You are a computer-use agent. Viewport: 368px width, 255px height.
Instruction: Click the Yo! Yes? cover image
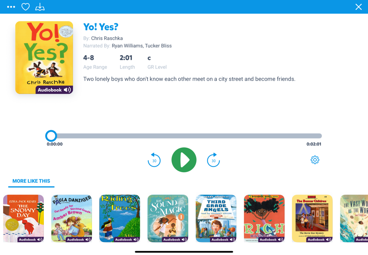coord(44,57)
